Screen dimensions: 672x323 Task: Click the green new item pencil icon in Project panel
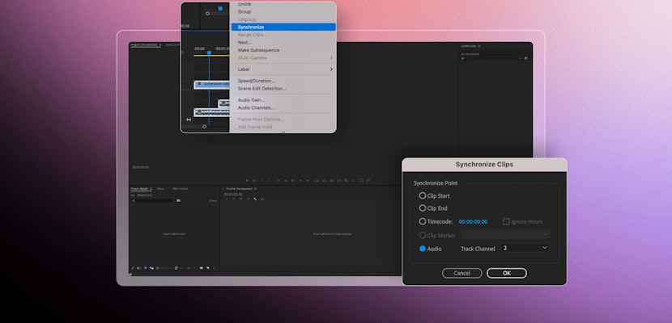pos(133,267)
